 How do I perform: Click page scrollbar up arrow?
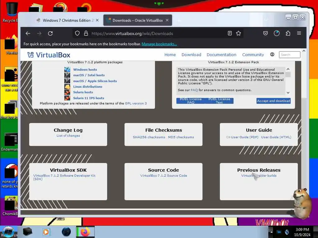click(x=304, y=51)
